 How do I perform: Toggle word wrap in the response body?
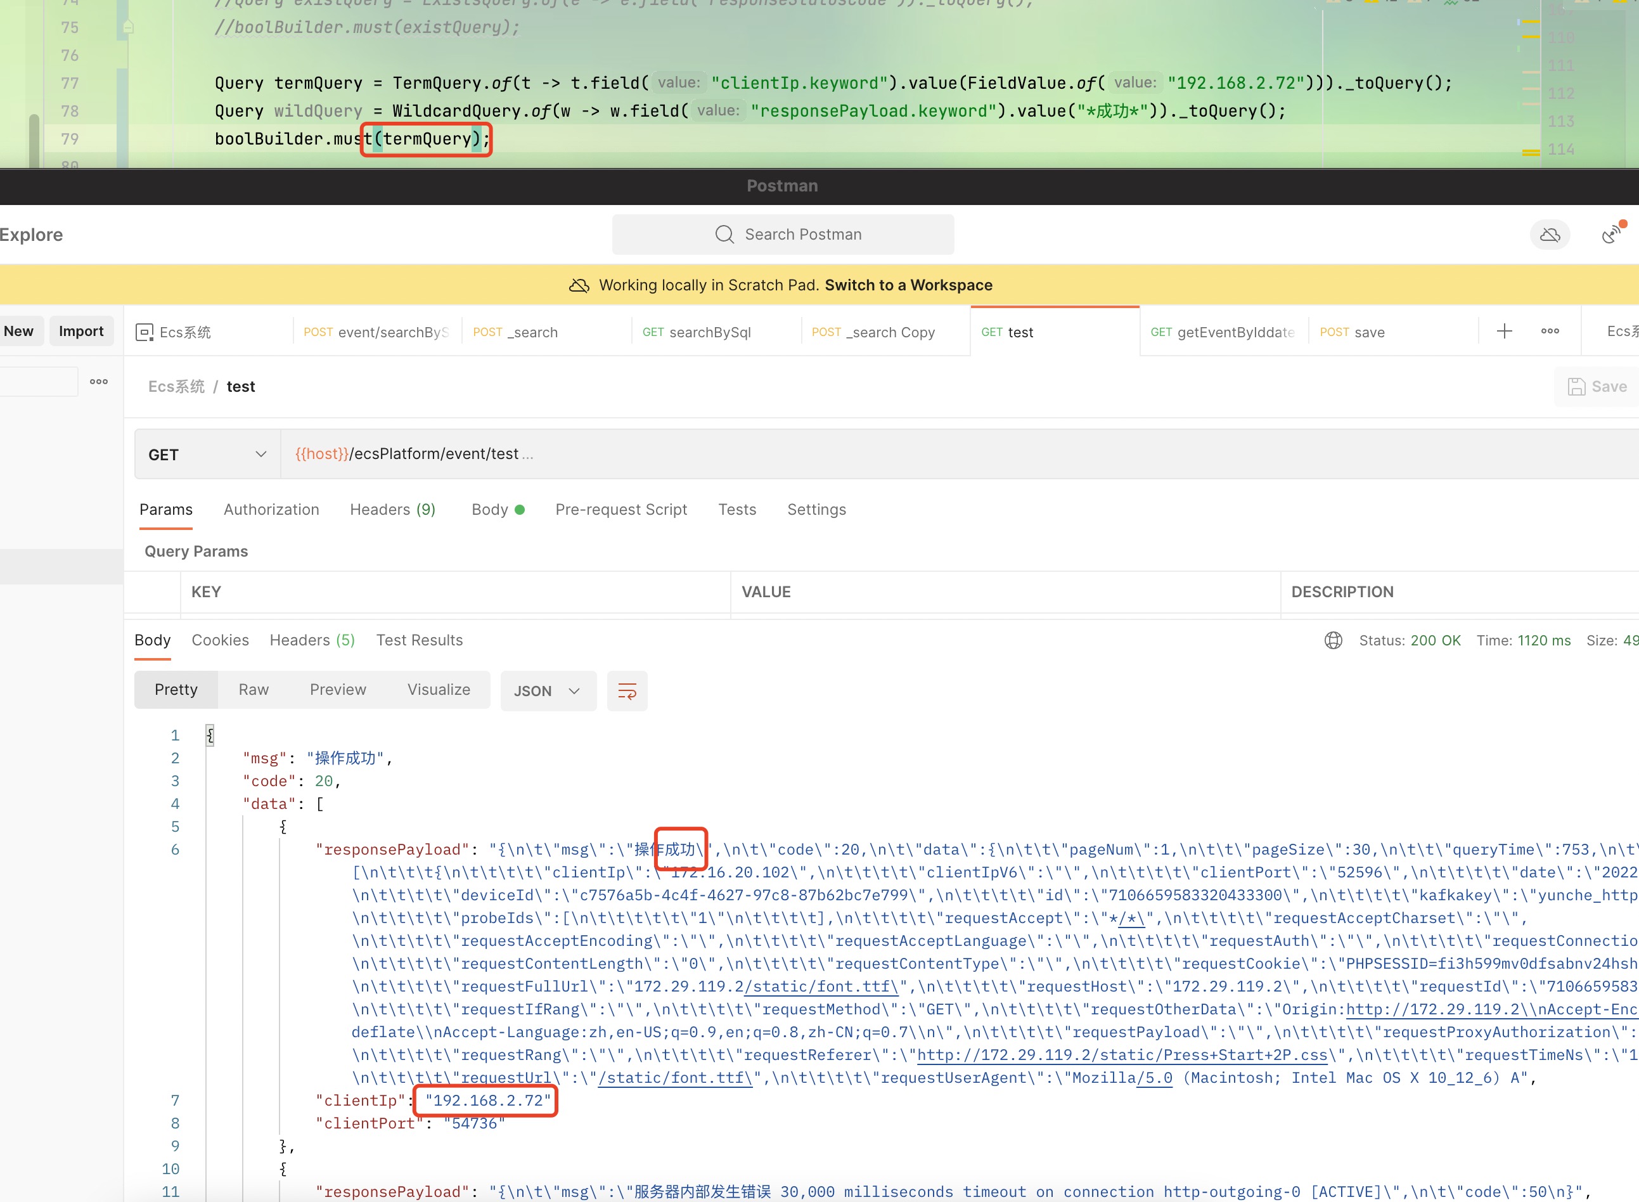[x=627, y=691]
